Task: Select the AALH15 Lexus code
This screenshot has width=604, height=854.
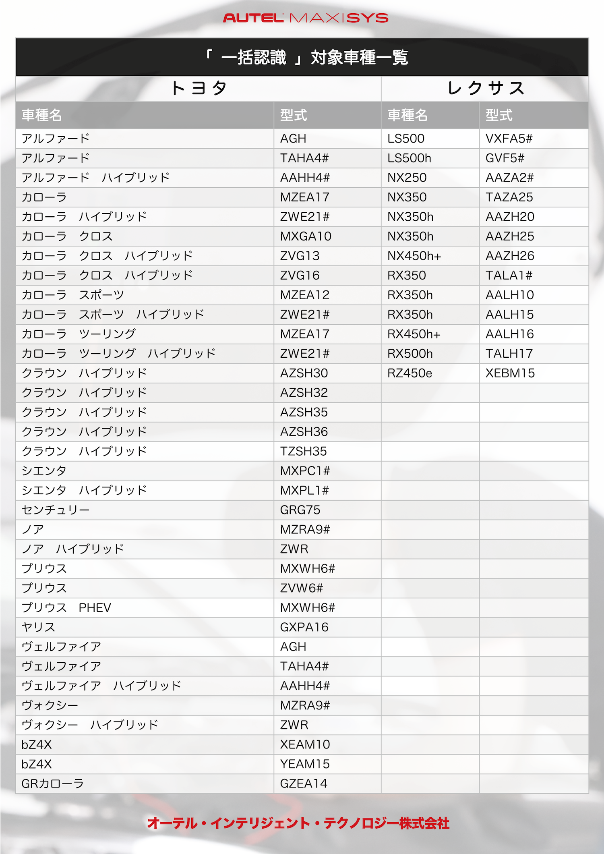Action: 509,315
